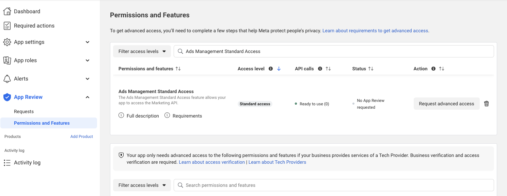Click the App Review shield icon
Image resolution: width=507 pixels, height=196 pixels.
(7, 97)
